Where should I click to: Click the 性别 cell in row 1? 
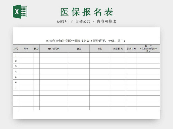(36, 55)
